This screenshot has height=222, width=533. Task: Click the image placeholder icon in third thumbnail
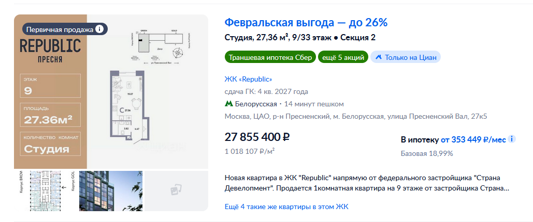pyautogui.click(x=176, y=190)
